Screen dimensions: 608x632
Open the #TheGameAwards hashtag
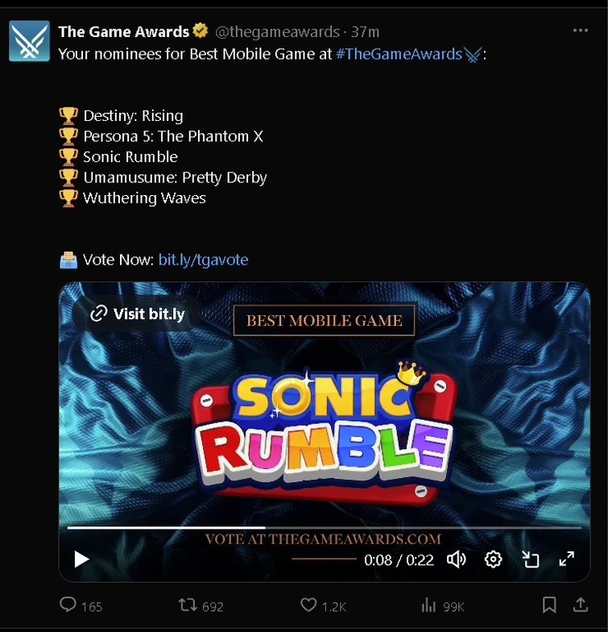coord(399,54)
